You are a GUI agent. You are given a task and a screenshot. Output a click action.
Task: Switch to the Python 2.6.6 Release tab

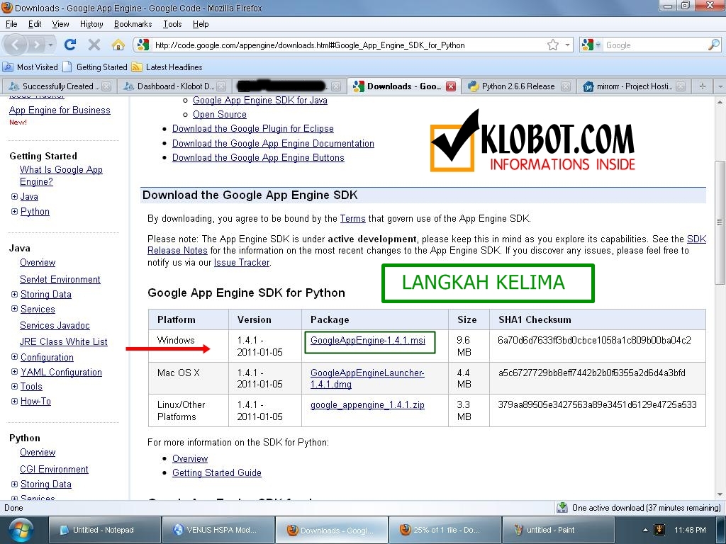tap(518, 86)
